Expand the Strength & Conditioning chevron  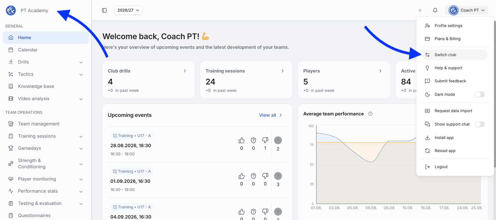(x=81, y=164)
